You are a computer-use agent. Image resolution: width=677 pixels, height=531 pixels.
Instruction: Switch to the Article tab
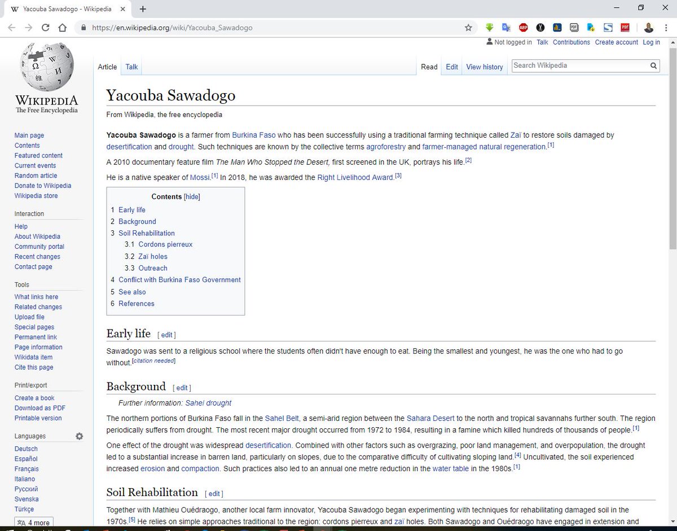click(x=107, y=67)
